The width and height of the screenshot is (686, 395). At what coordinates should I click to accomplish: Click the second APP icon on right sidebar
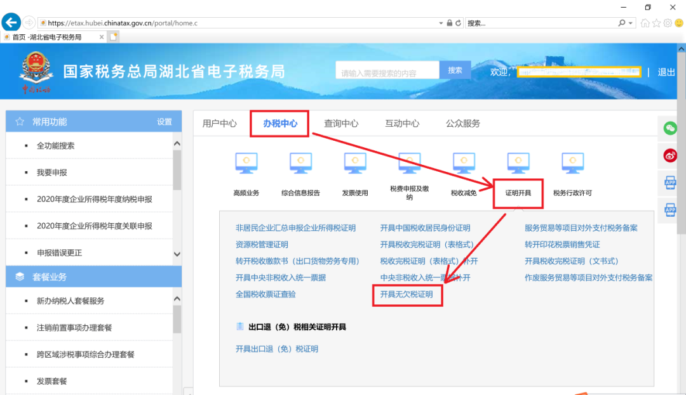point(670,210)
